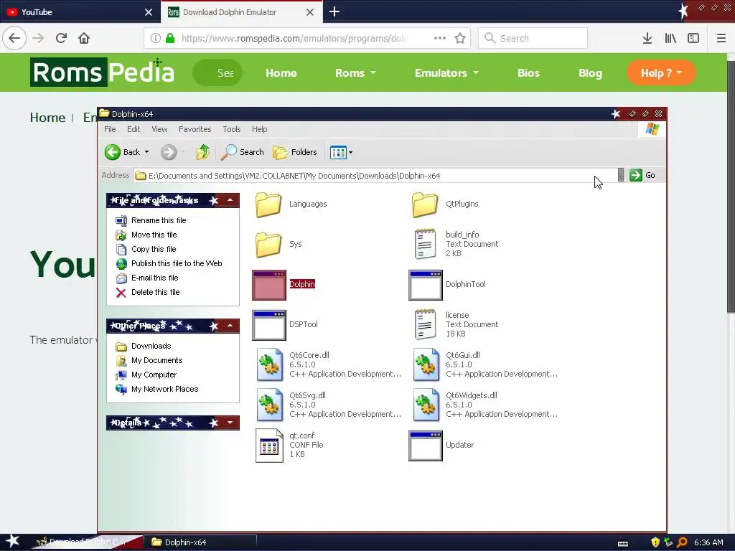
Task: Click the Blog link in site navigation
Action: 590,73
